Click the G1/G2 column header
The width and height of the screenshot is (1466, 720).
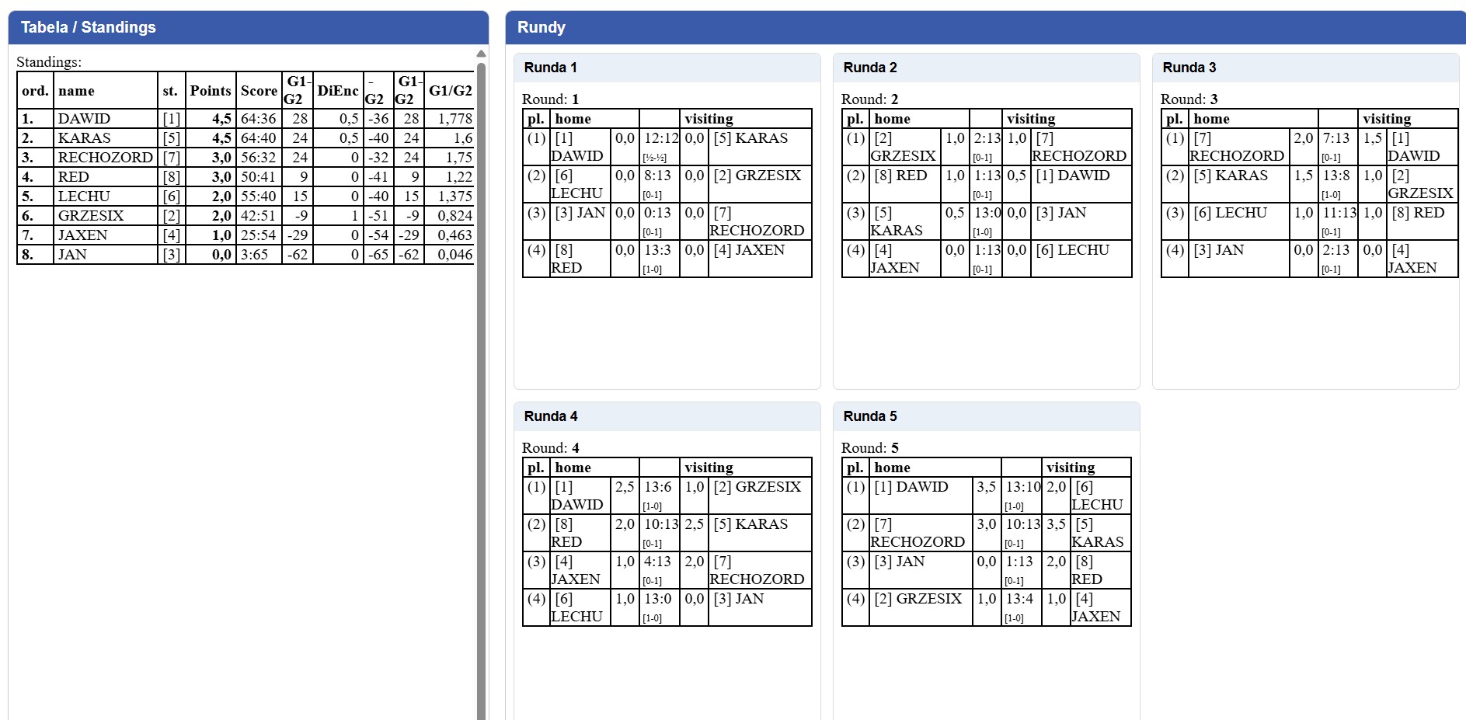click(x=450, y=91)
